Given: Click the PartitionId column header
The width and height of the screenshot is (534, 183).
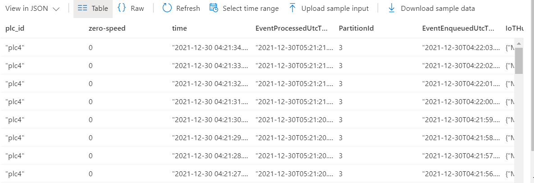Looking at the screenshot, I should (356, 28).
